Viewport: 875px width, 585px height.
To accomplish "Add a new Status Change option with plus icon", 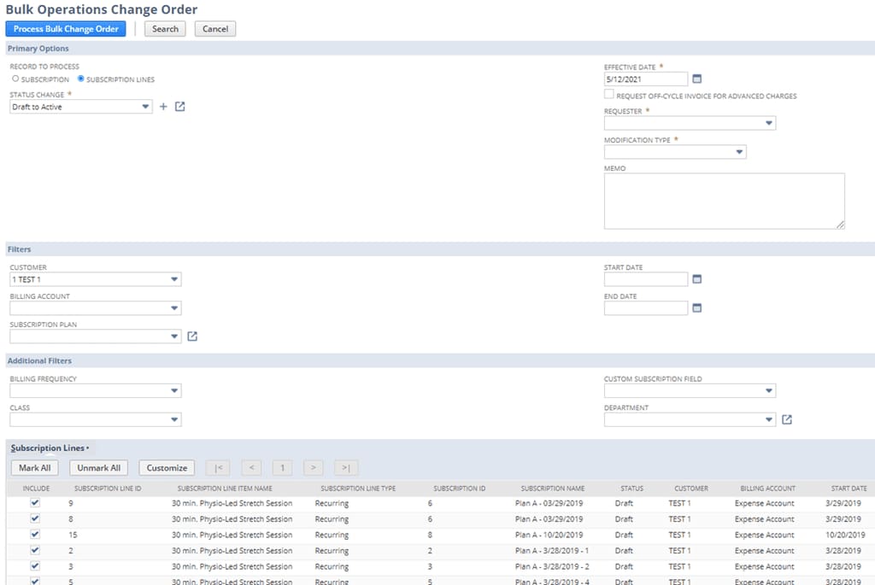I will pos(163,107).
